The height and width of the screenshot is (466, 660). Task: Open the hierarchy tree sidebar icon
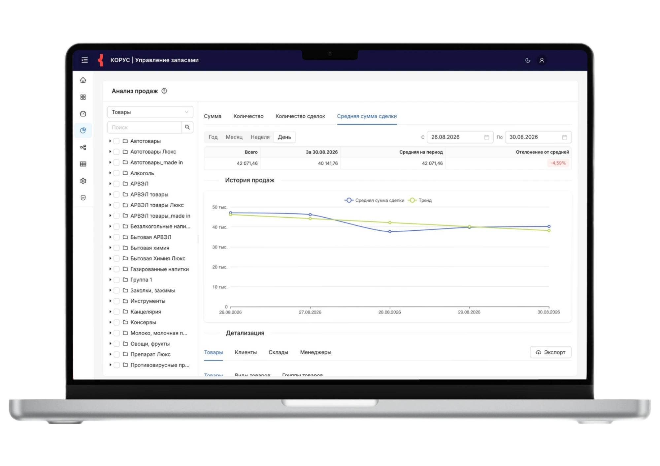click(83, 147)
